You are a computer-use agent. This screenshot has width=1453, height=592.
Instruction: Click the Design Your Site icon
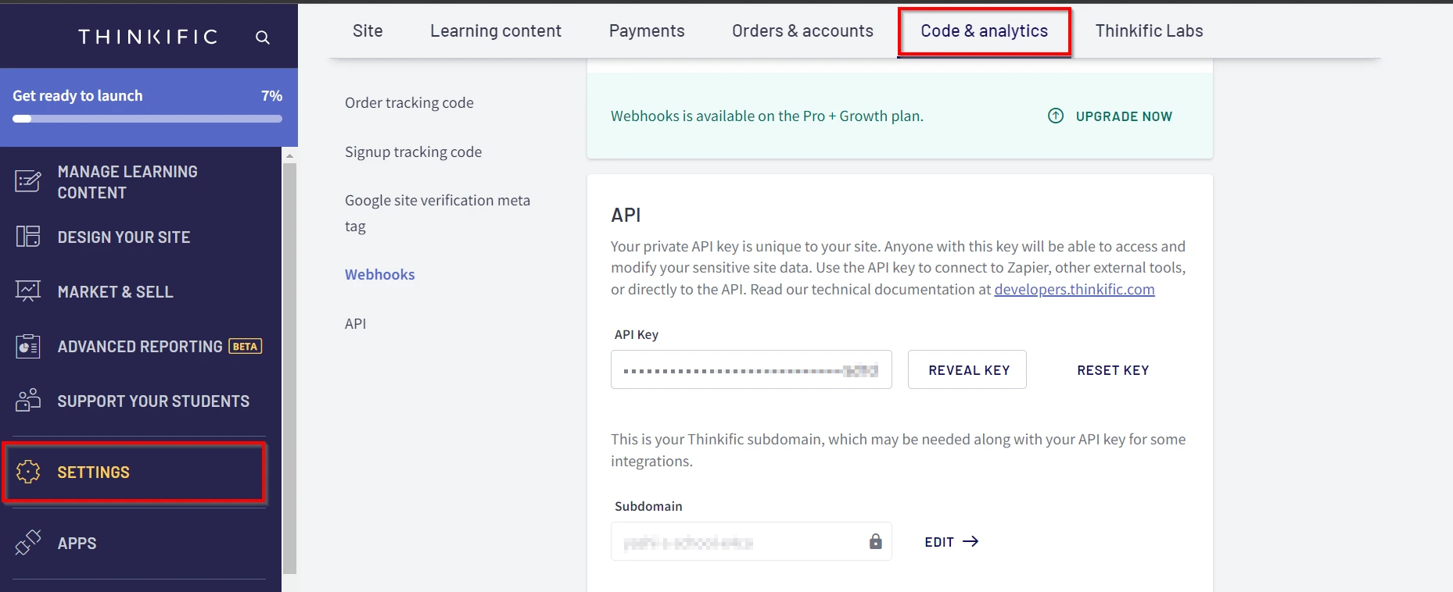tap(28, 237)
